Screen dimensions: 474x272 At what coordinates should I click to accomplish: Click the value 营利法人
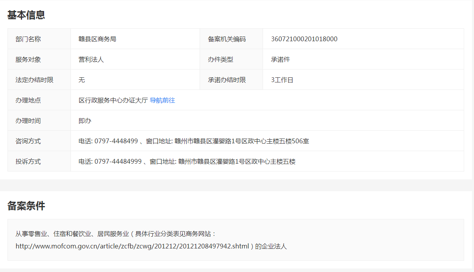pos(91,60)
